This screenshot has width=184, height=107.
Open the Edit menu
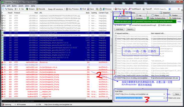[8, 6]
